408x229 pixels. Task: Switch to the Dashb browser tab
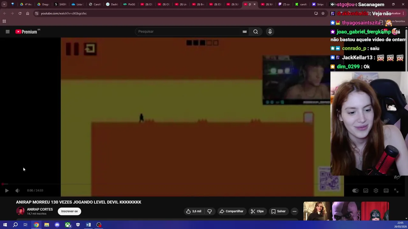(112, 4)
